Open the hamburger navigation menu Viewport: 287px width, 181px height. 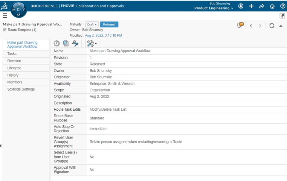(x=5, y=16)
